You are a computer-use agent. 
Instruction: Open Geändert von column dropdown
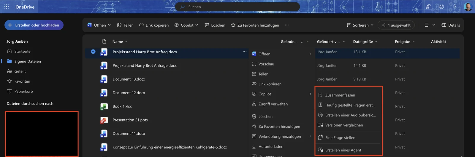coord(331,42)
